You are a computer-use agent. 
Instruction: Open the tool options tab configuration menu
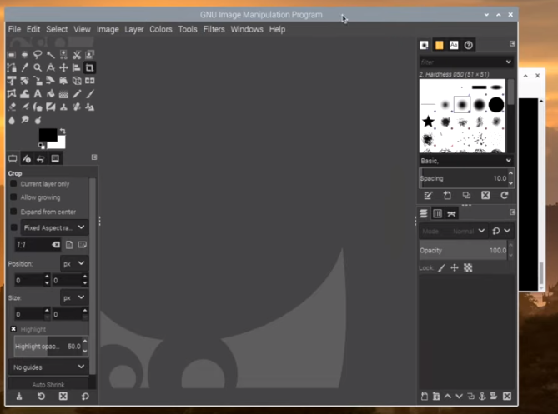point(94,157)
